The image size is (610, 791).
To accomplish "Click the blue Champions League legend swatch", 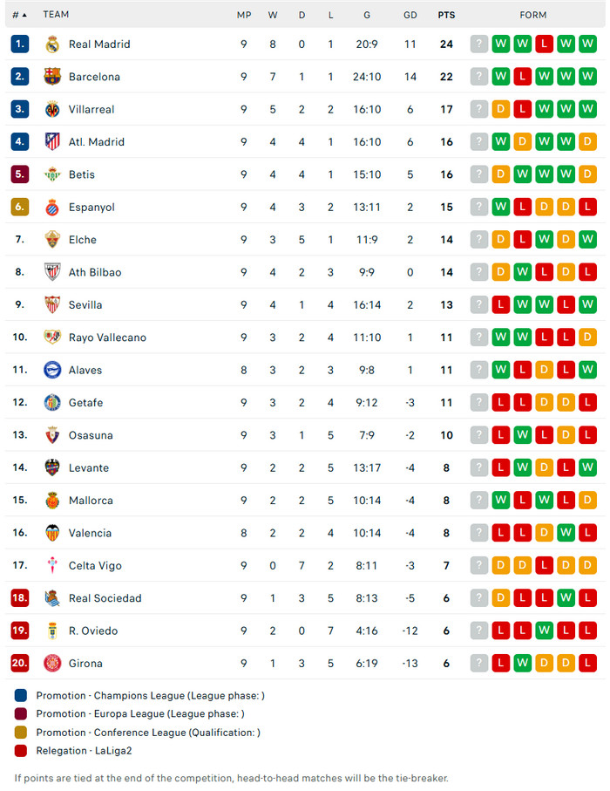I will point(21,696).
